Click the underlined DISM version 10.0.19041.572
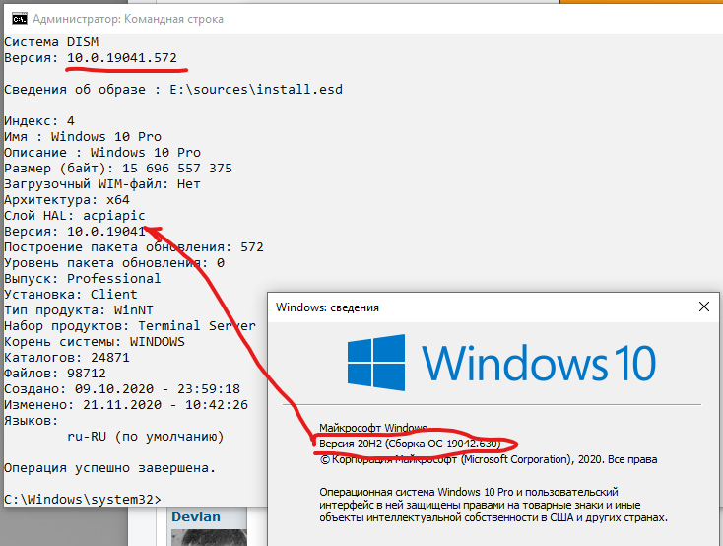This screenshot has width=723, height=546. pyautogui.click(x=121, y=58)
